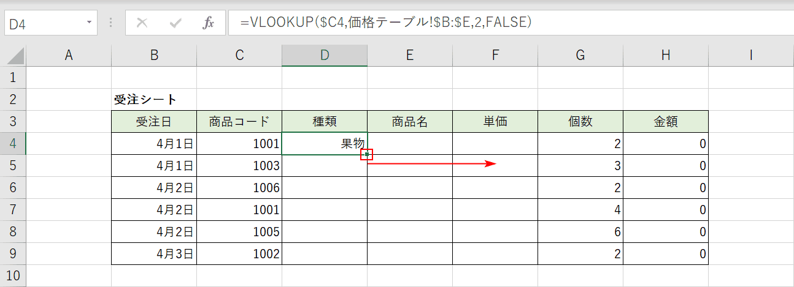The height and width of the screenshot is (287, 794).
Task: Select the 4月3日 date cell
Action: pos(154,253)
